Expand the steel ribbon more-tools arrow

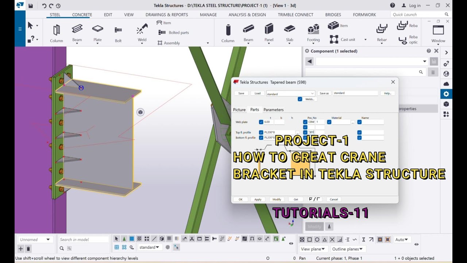[x=208, y=43]
